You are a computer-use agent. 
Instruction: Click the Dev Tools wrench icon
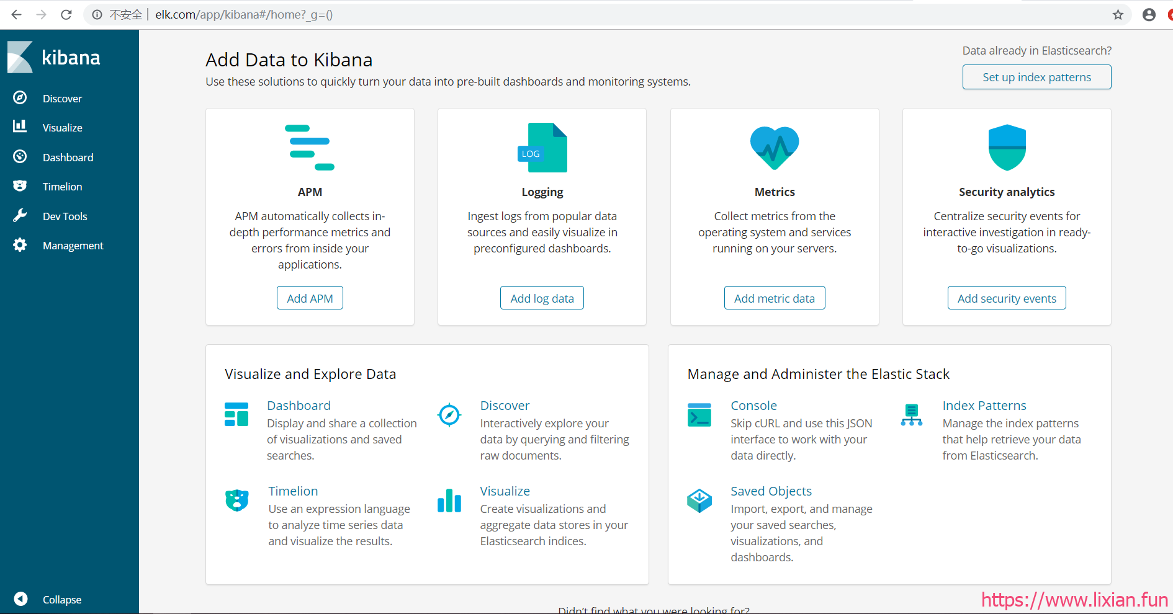pyautogui.click(x=20, y=215)
